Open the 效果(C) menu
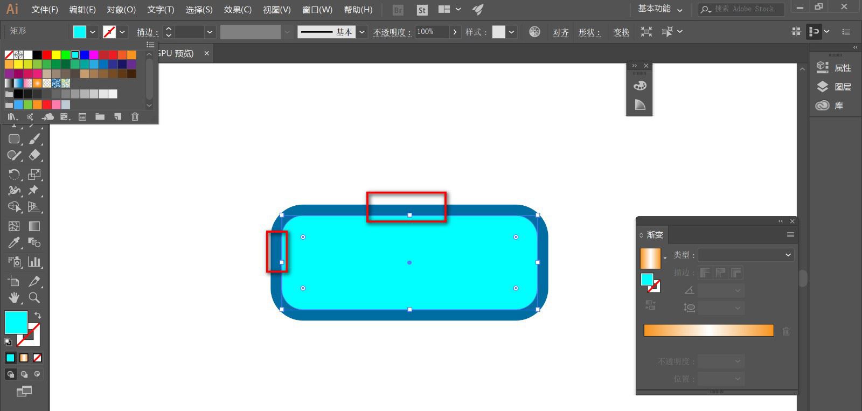The image size is (862, 411). coord(238,10)
